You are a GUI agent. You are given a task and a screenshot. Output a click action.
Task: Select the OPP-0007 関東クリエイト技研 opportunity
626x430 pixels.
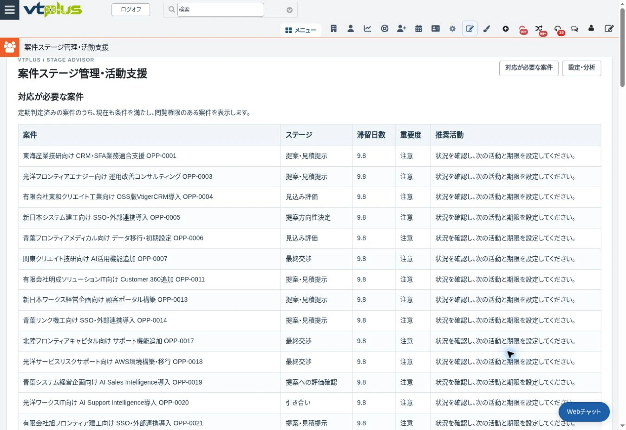(x=309, y=259)
